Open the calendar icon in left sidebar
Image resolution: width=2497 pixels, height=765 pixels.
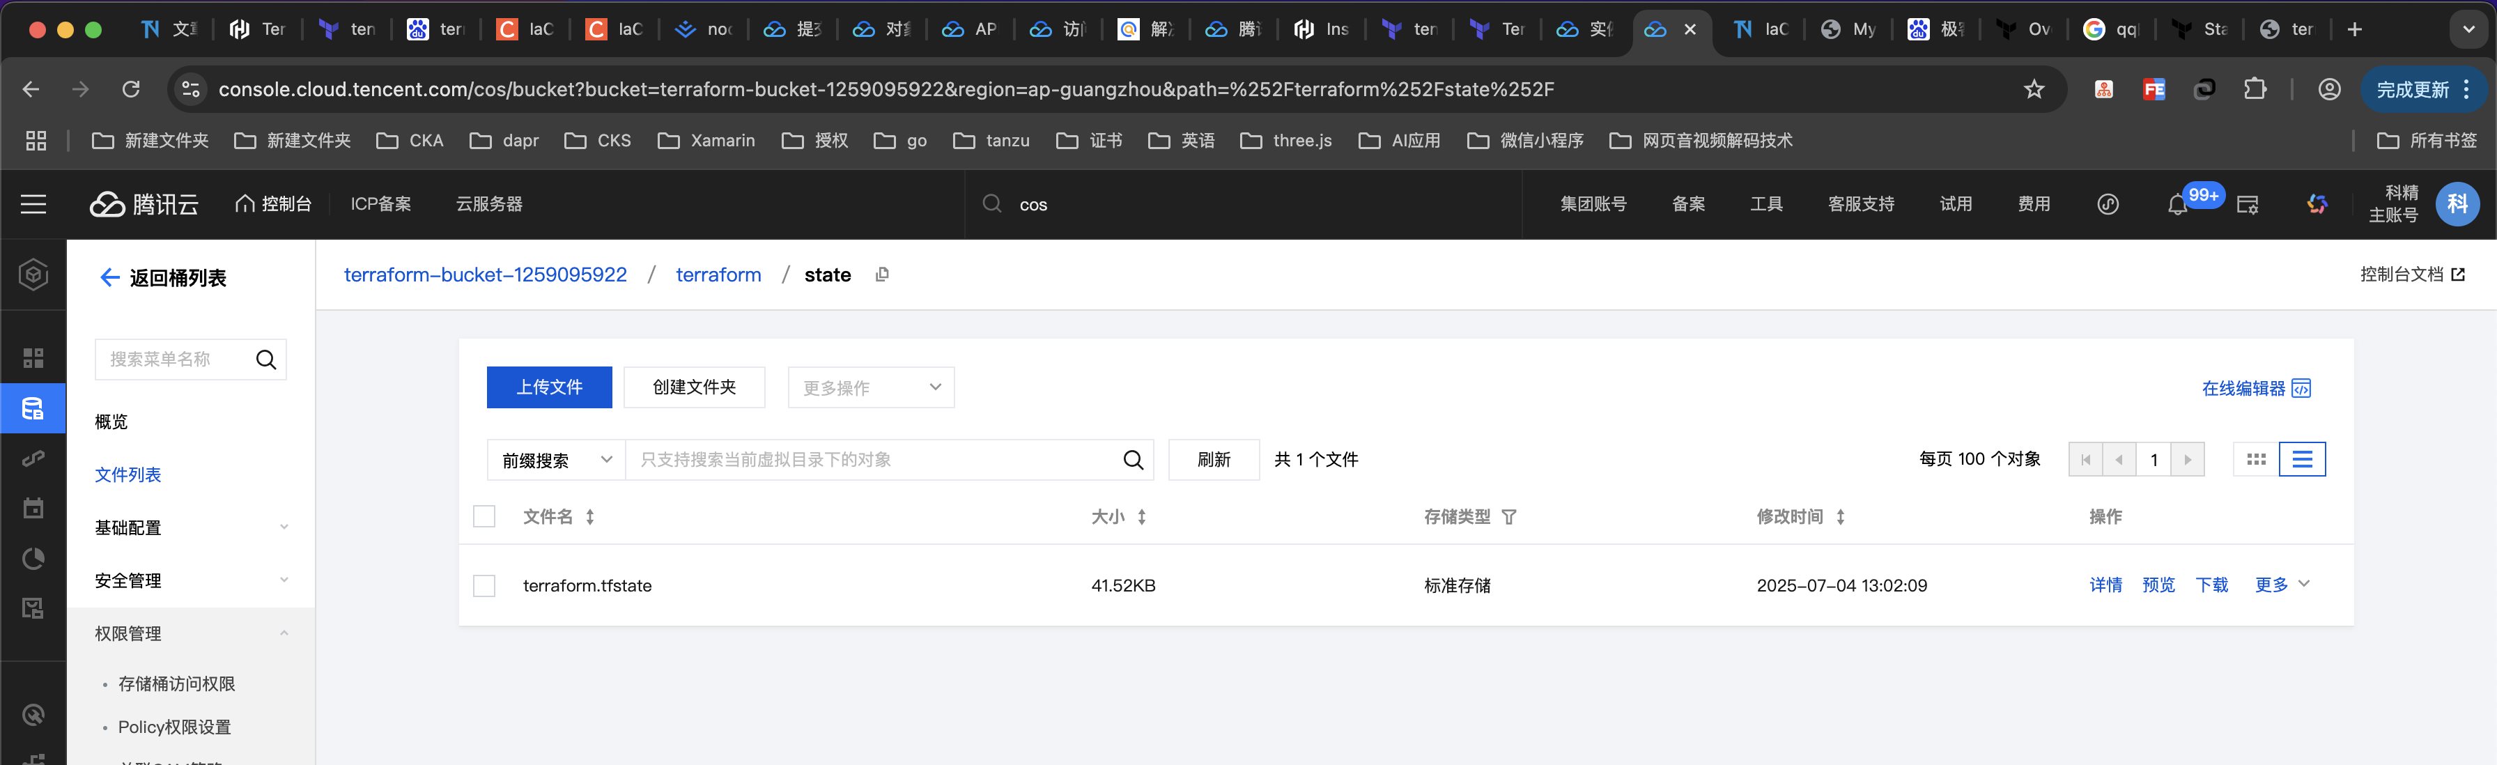click(34, 508)
